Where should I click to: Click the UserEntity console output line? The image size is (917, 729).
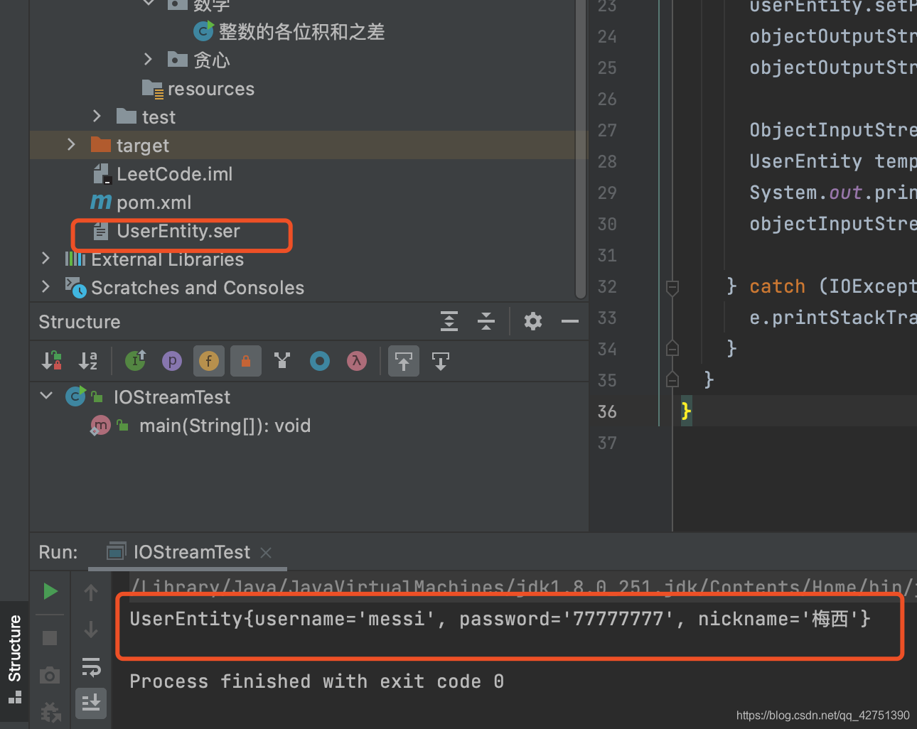500,619
